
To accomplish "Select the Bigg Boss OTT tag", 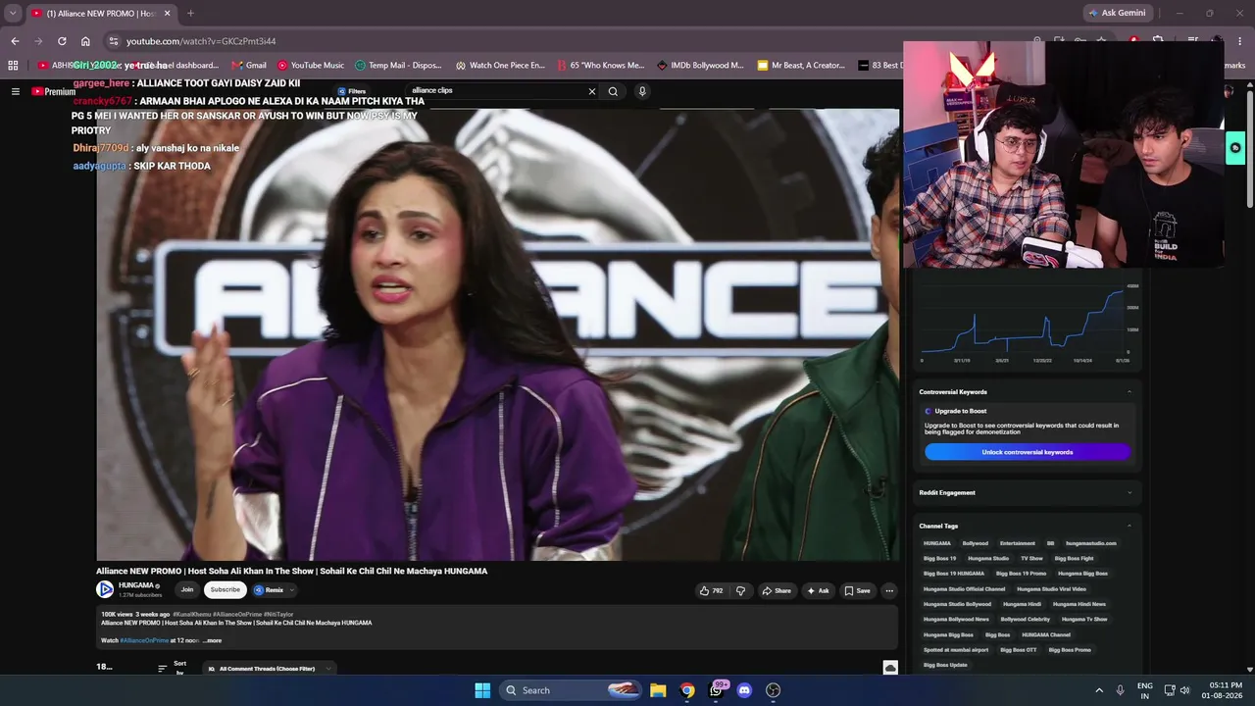I will pos(1018,650).
